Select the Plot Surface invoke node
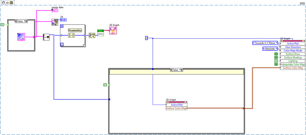306x135 pixels. pyautogui.click(x=100, y=33)
